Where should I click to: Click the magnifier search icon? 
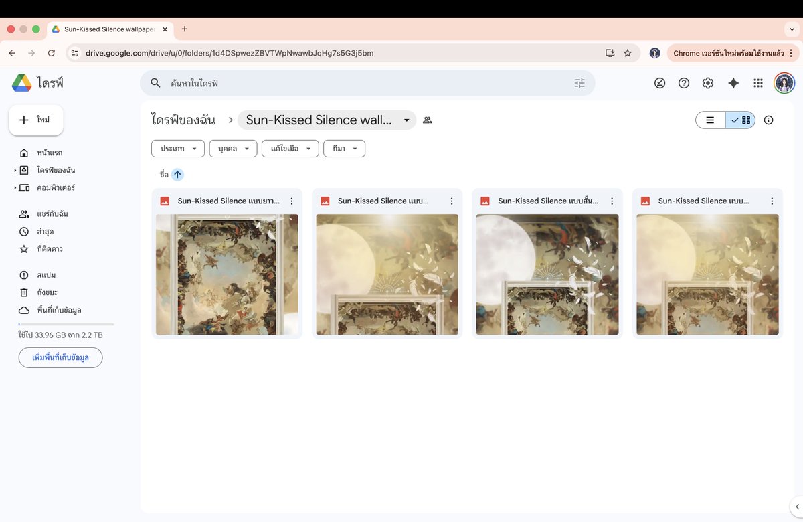pyautogui.click(x=155, y=83)
